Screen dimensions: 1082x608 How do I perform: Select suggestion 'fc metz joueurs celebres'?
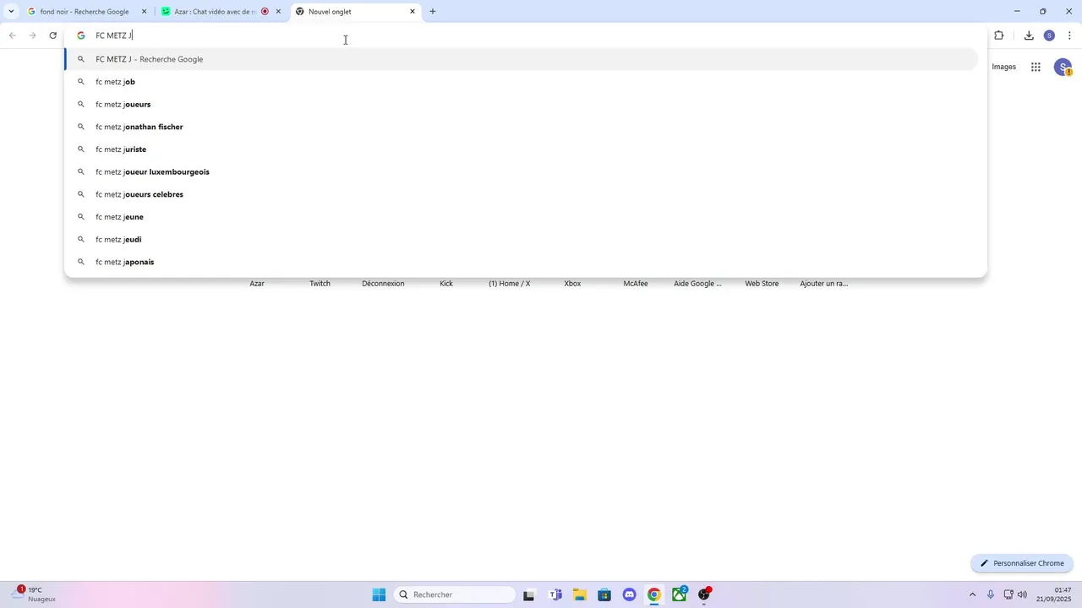click(522, 194)
